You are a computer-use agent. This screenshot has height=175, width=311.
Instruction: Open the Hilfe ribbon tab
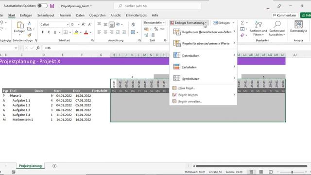click(x=155, y=15)
